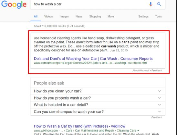Open wikiHow breadcrumb dropdown arrow
This screenshot has width=177, height=135.
[138, 130]
